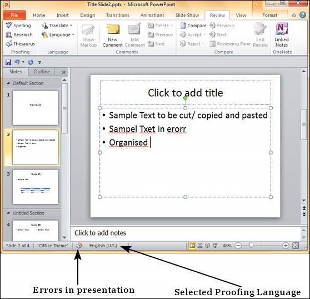Viewport: 310px width, 299px height.
Task: Switch to the Design tab
Action: (x=88, y=15)
